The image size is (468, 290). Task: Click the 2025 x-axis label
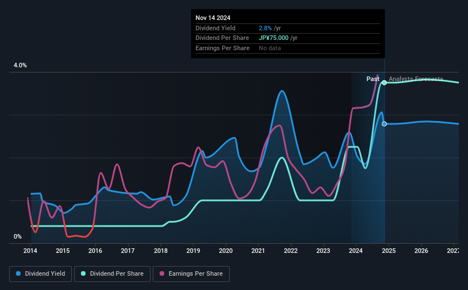pyautogui.click(x=389, y=251)
